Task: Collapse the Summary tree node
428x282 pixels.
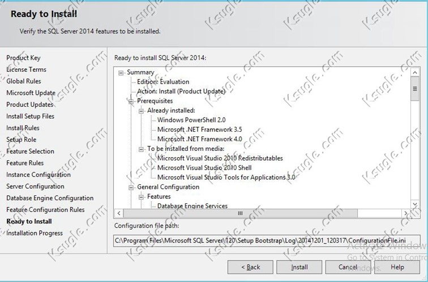Action: [121, 73]
